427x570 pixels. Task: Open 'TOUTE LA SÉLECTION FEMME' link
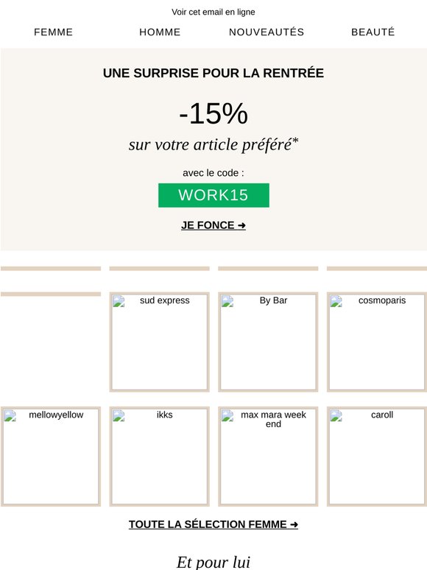[x=213, y=524]
